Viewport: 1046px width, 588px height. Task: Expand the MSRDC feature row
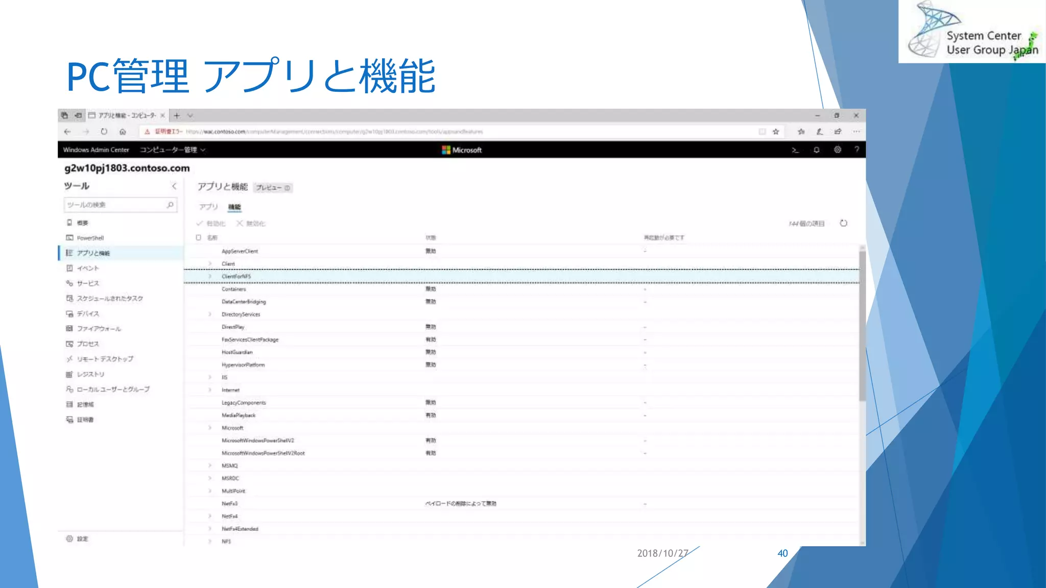[210, 478]
